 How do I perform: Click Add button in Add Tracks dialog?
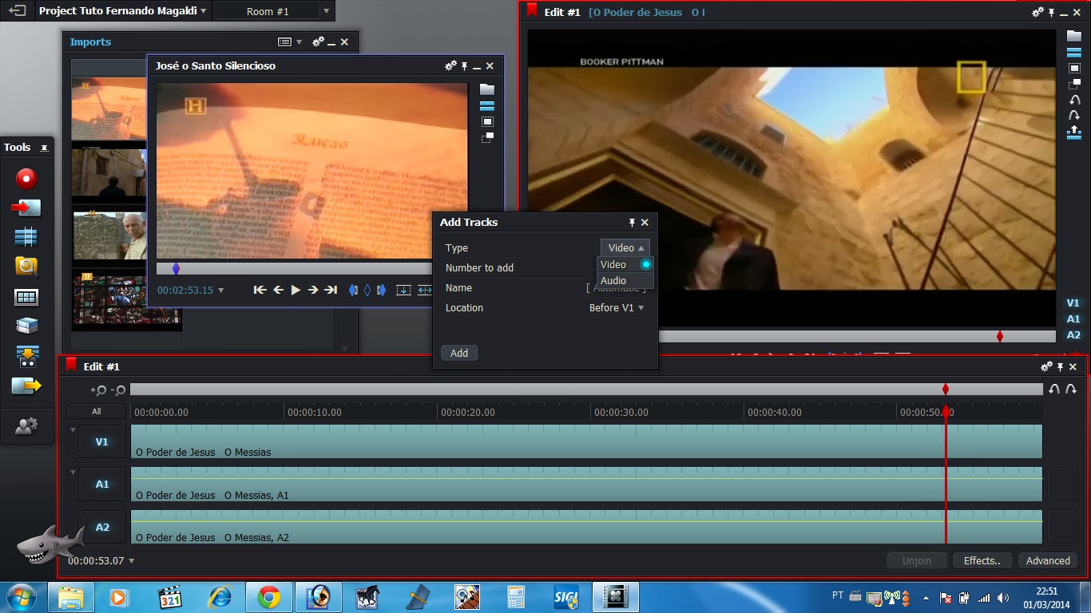[459, 353]
